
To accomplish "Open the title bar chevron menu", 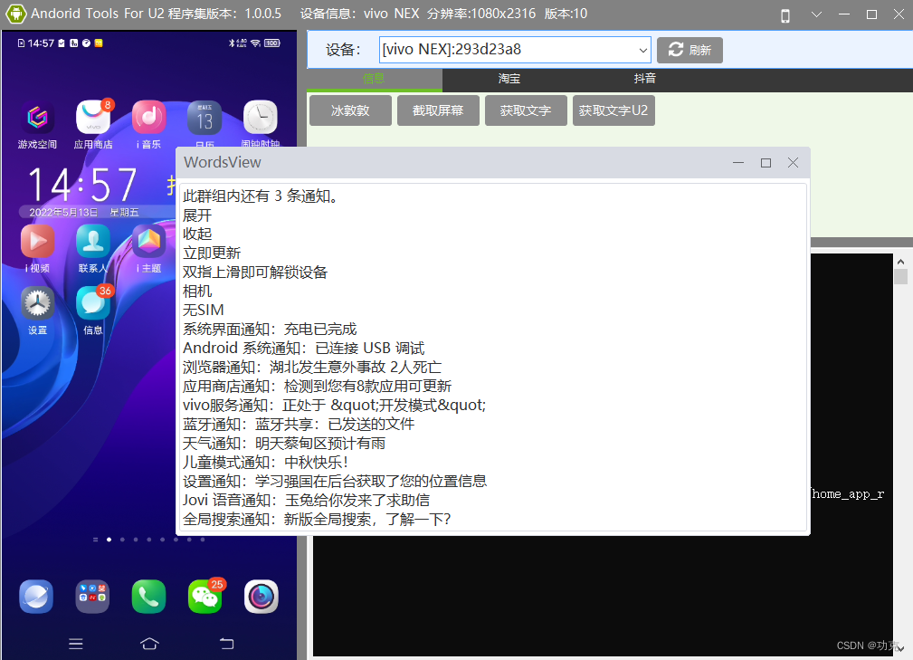I will 817,14.
